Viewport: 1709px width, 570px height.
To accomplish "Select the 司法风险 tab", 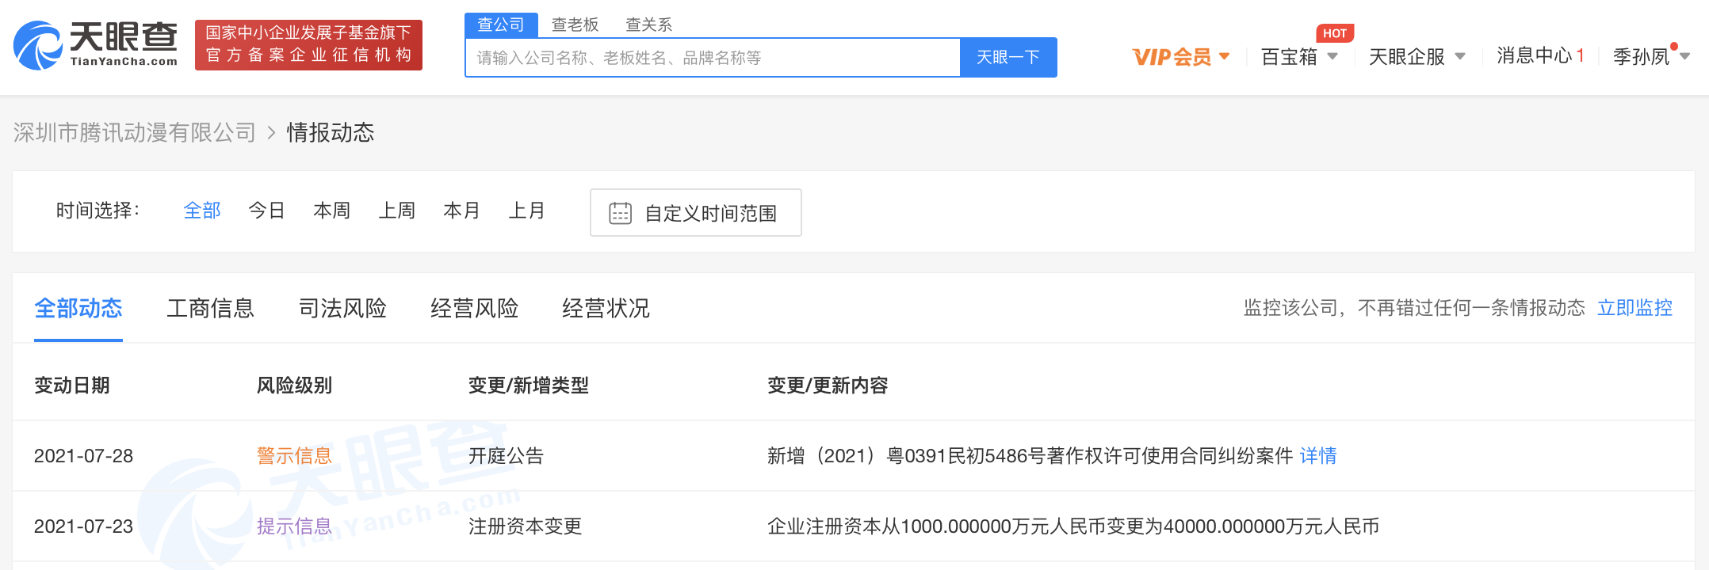I will (342, 308).
